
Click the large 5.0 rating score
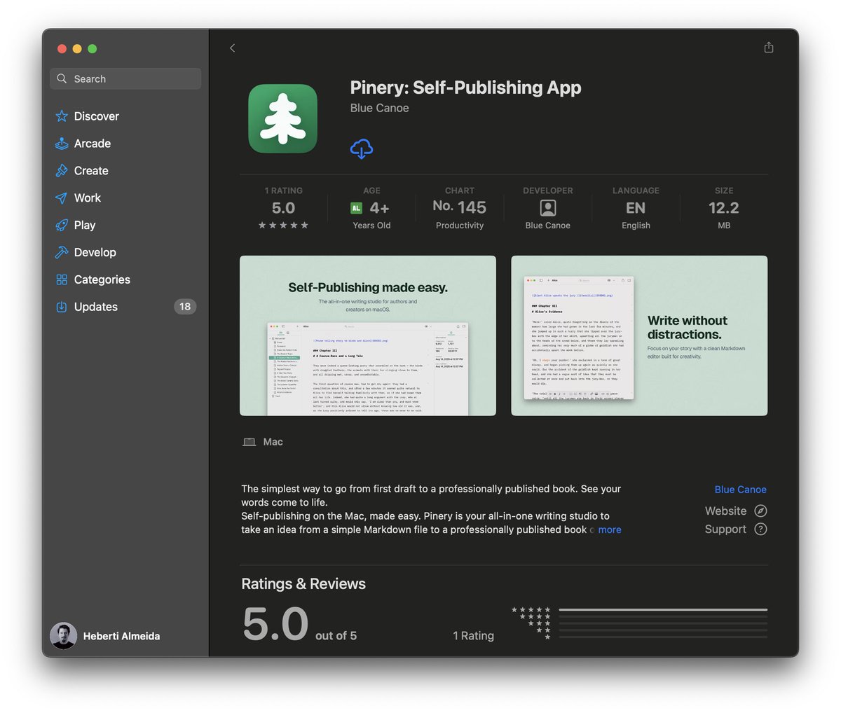(x=275, y=624)
